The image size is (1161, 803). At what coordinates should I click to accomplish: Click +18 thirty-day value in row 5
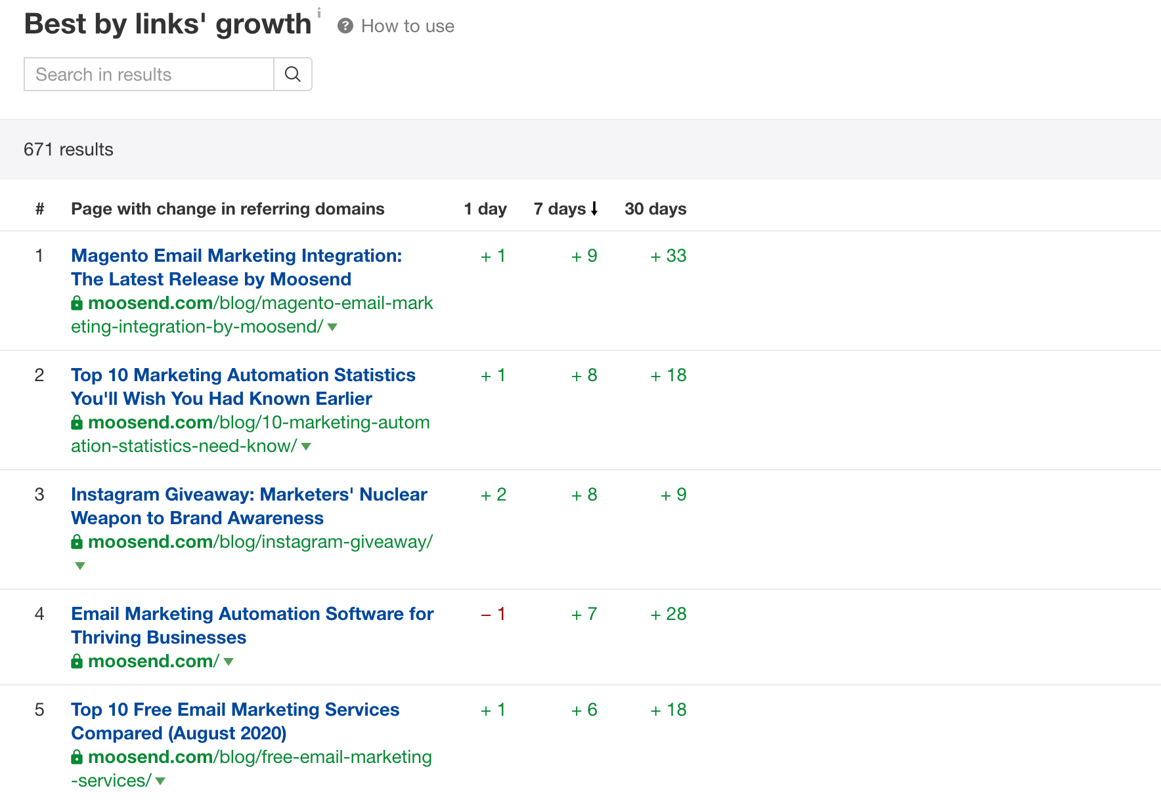[668, 709]
